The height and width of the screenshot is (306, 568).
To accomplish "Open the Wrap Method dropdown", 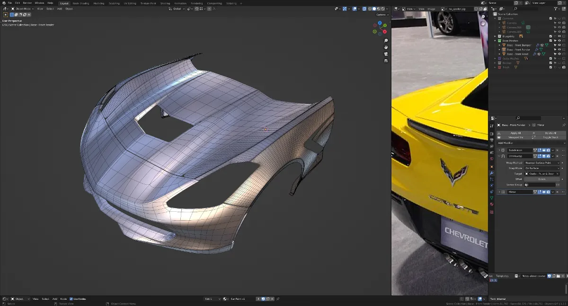I will pyautogui.click(x=541, y=162).
